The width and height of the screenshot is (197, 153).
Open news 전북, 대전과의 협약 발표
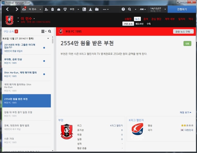(26, 127)
